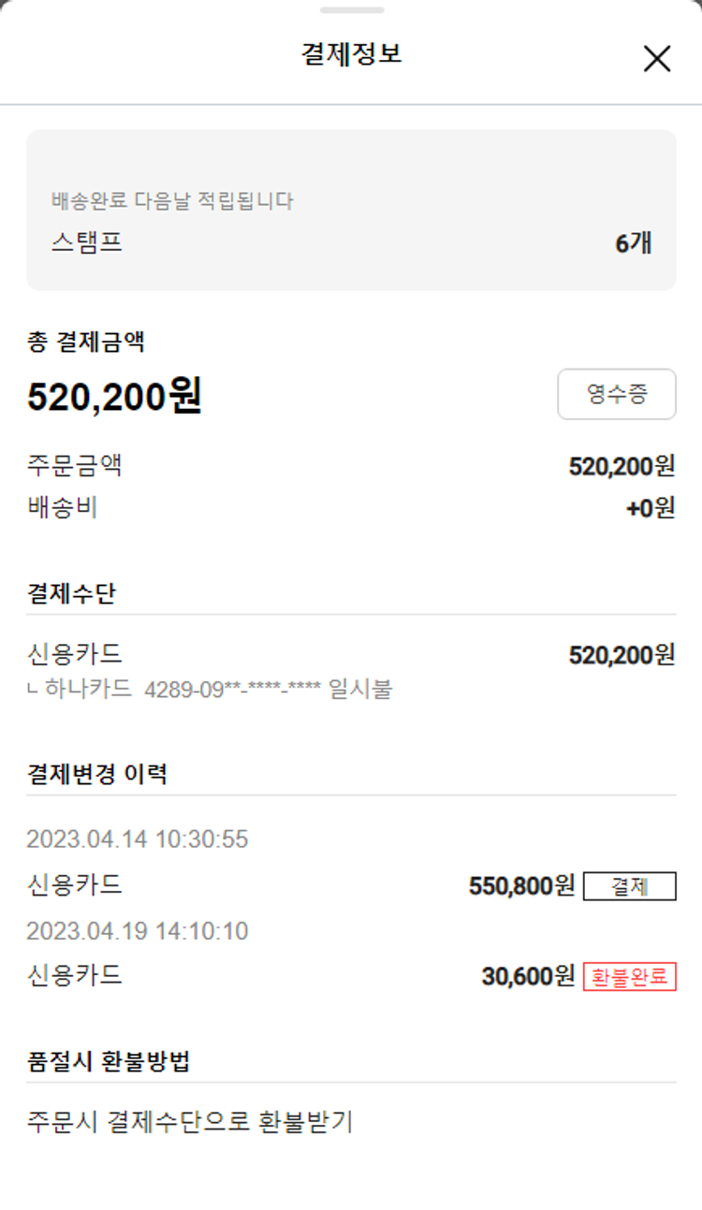Screen dimensions: 702x1210
Task: Click the 결제 status badge
Action: pos(629,885)
